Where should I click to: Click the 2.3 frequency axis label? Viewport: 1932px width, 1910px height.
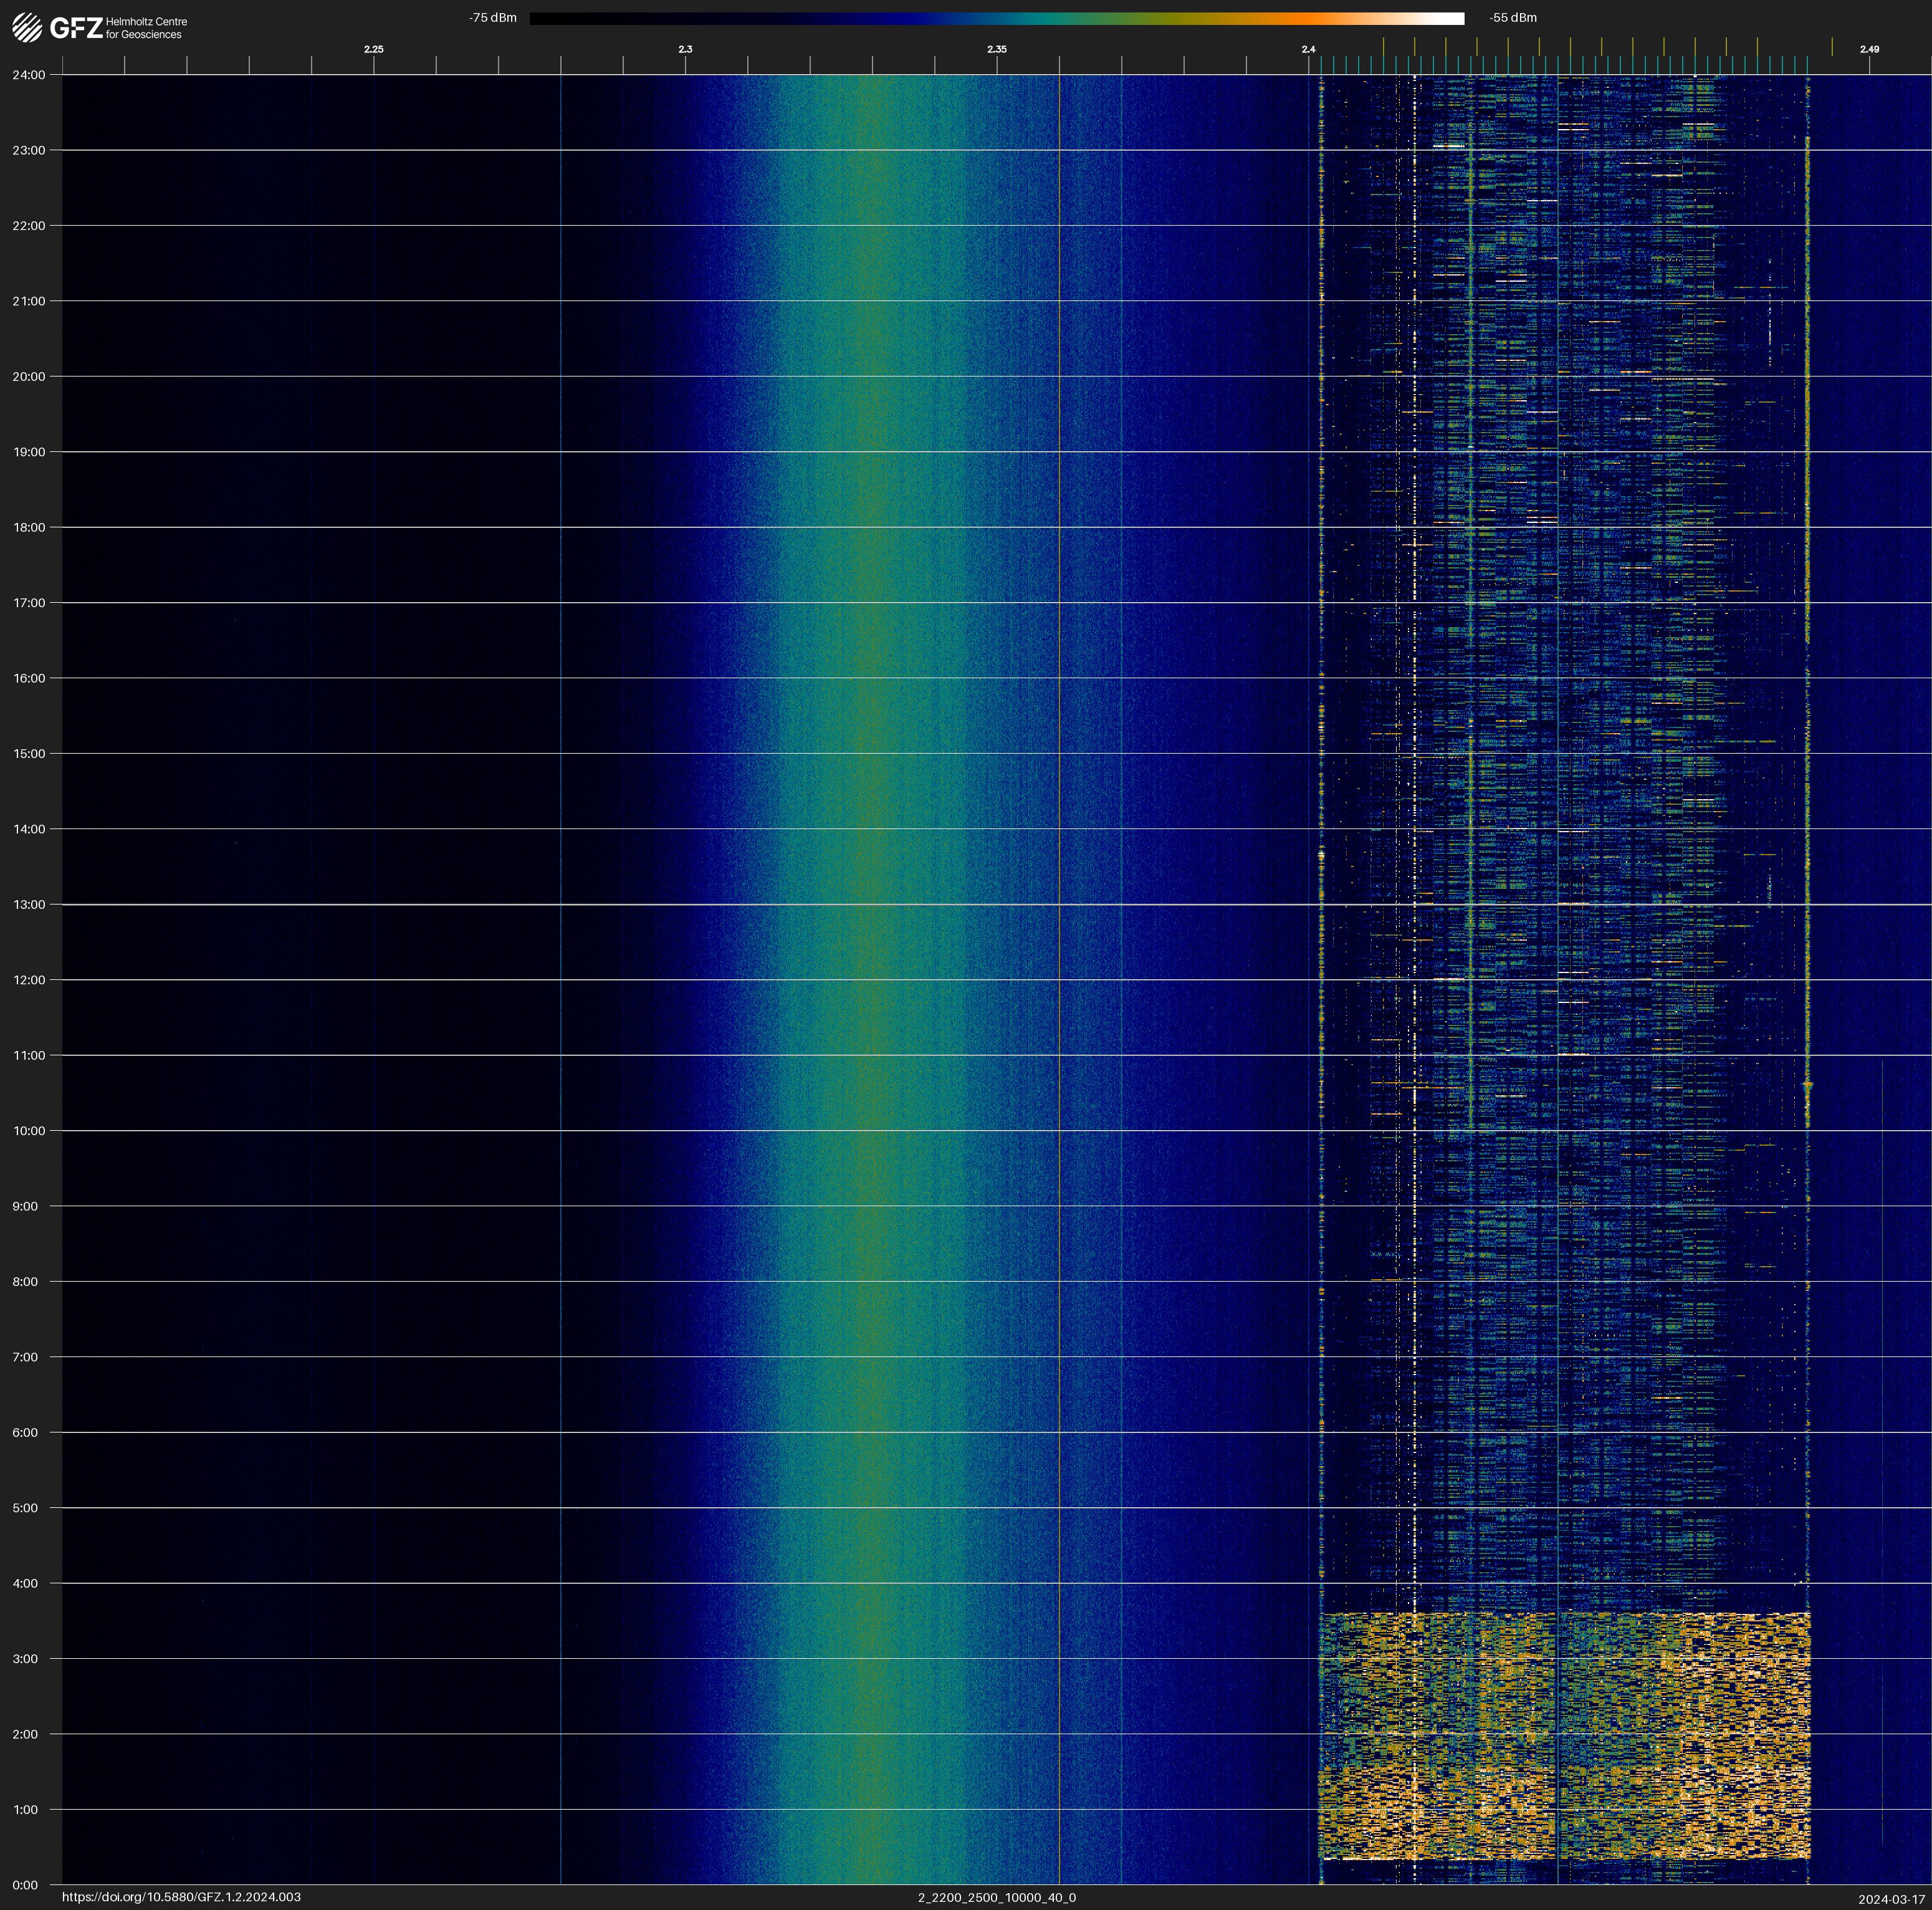point(685,49)
